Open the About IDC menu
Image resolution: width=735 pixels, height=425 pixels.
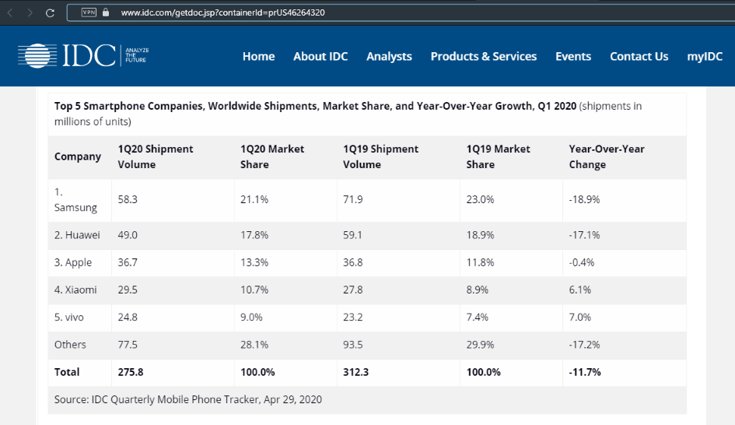click(x=320, y=56)
